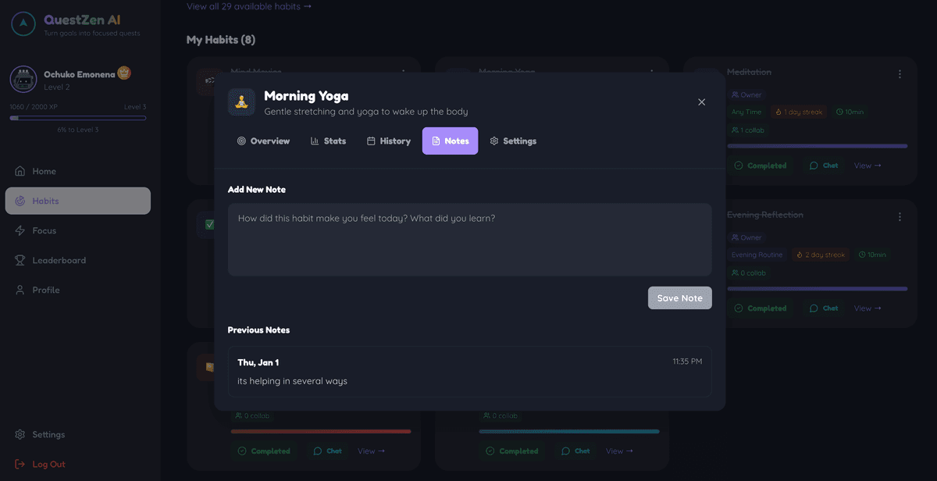The height and width of the screenshot is (481, 937).
Task: Click the Log Out icon
Action: coord(20,464)
